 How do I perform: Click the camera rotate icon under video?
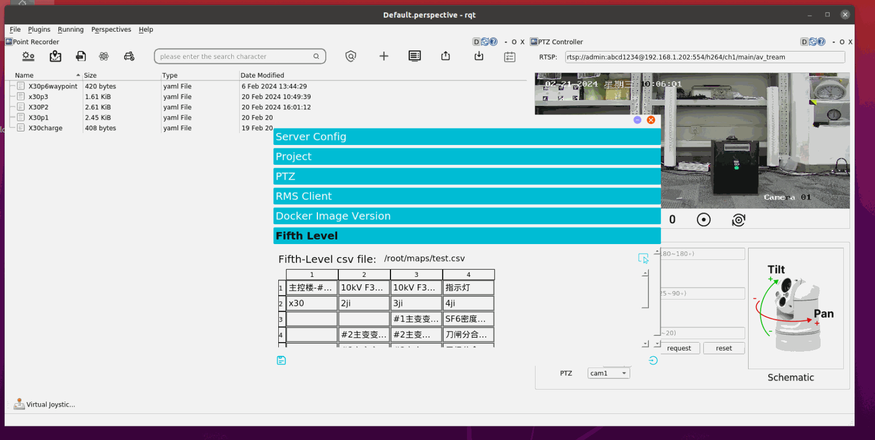tap(738, 220)
